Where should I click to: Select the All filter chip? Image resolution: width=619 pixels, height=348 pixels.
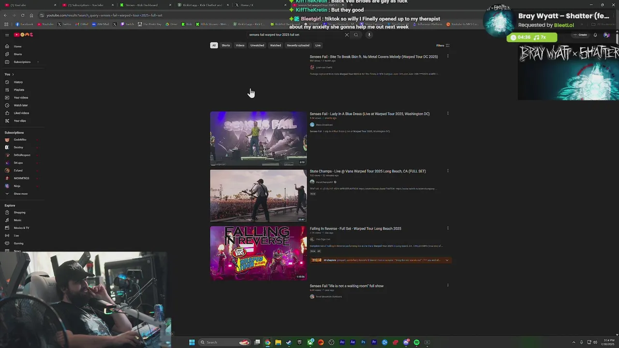(x=214, y=45)
